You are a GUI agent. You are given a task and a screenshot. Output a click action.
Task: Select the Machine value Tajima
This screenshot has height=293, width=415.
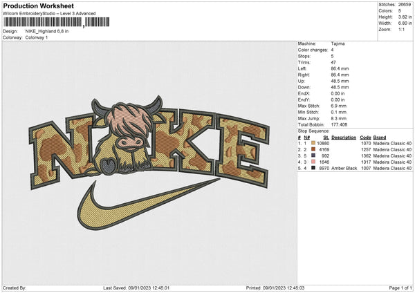tap(338, 44)
